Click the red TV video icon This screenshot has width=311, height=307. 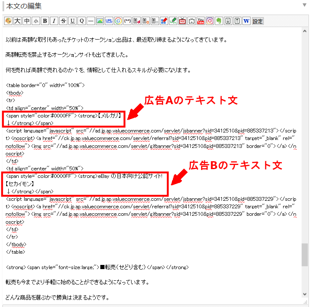(x=182, y=21)
